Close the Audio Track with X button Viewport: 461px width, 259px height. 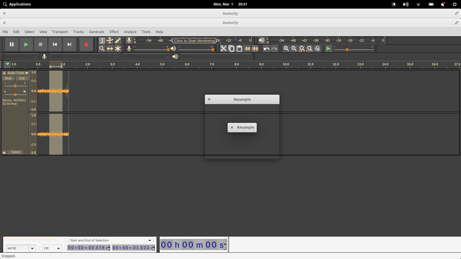[4, 73]
